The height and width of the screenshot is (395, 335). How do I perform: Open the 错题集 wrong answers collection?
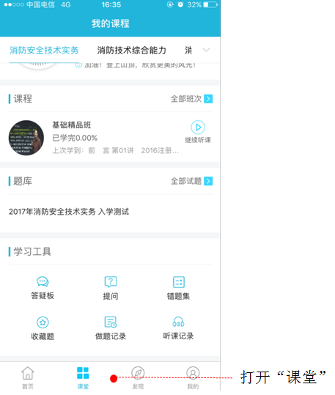[178, 288]
